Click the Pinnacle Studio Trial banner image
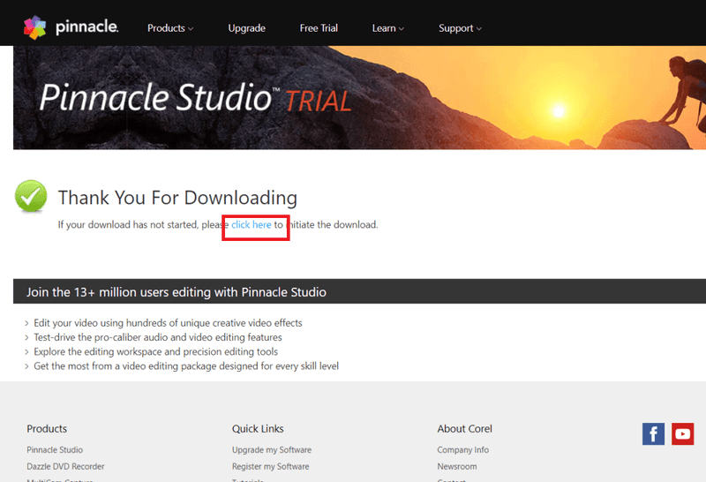706x482 pixels. [x=359, y=97]
